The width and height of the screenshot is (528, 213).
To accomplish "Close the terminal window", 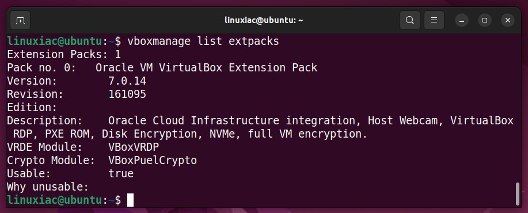I will [x=508, y=21].
